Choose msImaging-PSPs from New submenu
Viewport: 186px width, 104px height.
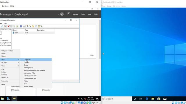[x=36, y=73]
